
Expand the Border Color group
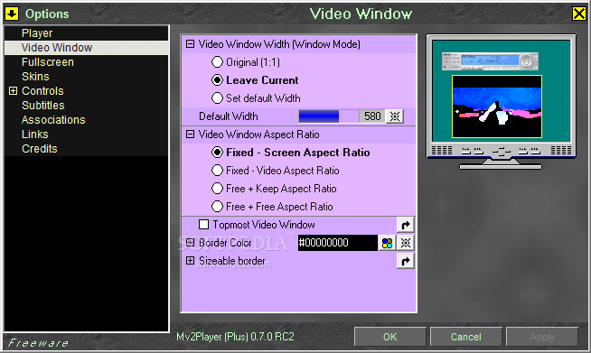click(191, 243)
